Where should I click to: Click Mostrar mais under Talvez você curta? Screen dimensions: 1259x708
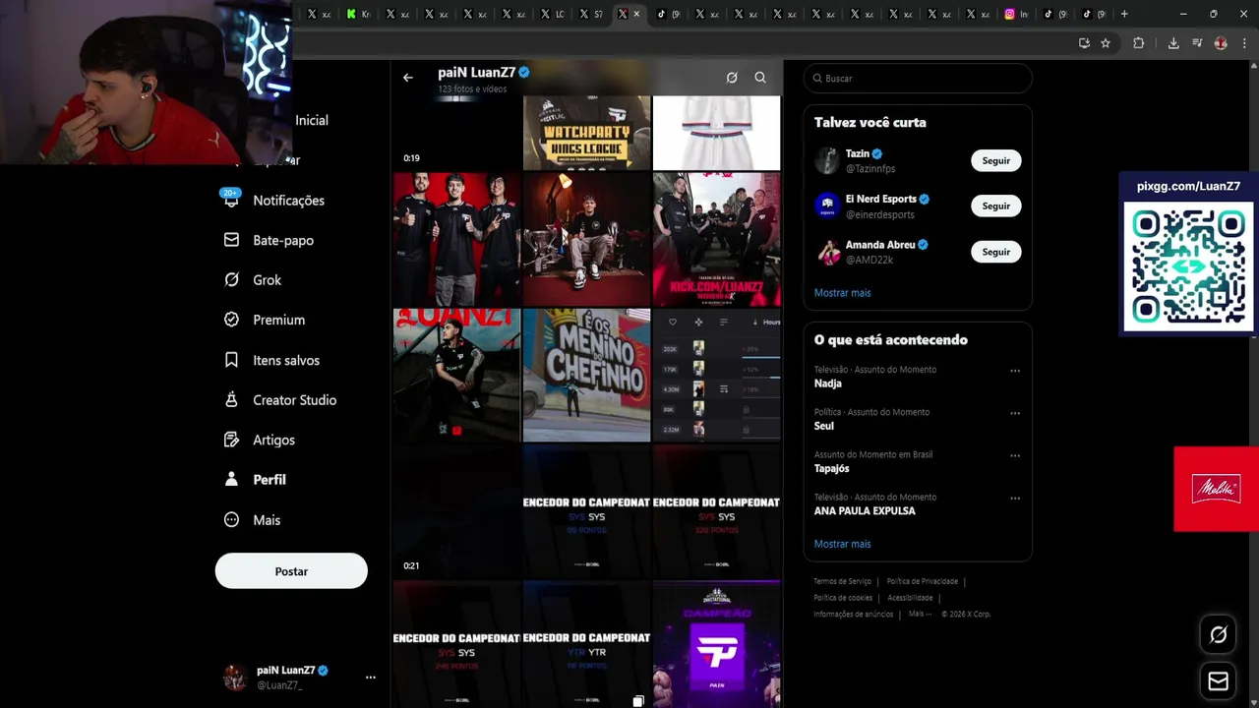tap(842, 293)
